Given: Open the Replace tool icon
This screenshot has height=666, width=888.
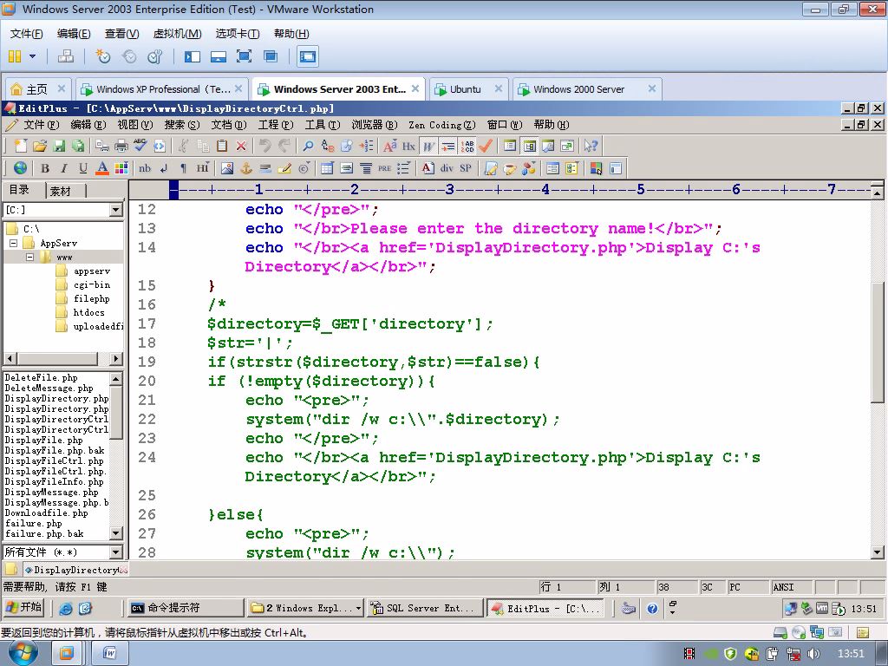Looking at the screenshot, I should click(x=327, y=146).
